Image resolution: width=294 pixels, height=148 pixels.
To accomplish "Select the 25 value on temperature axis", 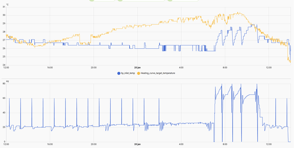I will coord(4,57).
